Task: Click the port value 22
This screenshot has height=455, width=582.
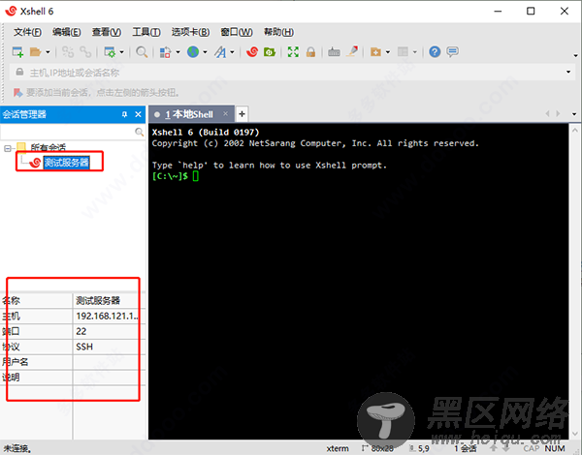Action: (81, 331)
